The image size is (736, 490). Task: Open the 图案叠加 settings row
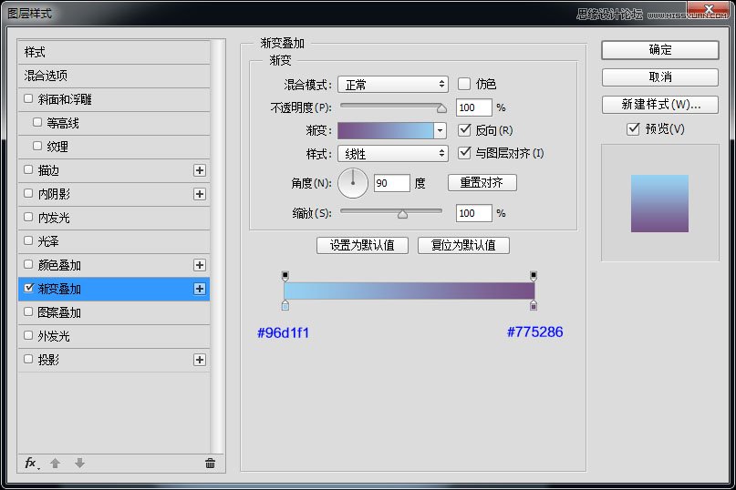(x=114, y=312)
